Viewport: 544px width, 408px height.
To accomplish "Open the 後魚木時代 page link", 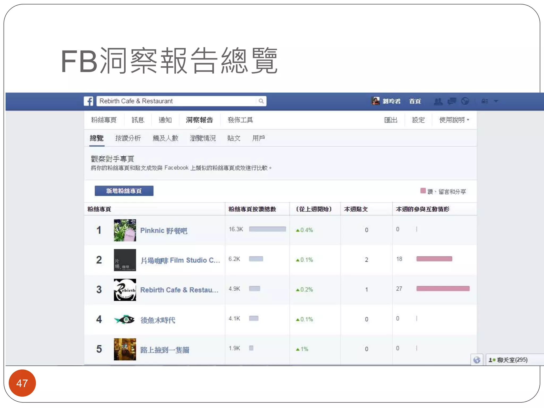I will point(158,320).
